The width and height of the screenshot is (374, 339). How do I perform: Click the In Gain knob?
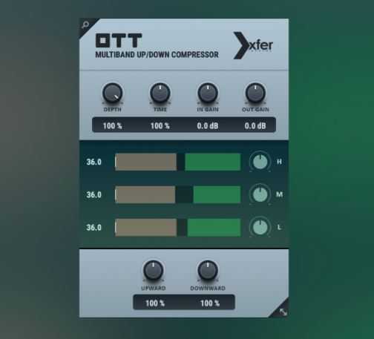coord(208,93)
